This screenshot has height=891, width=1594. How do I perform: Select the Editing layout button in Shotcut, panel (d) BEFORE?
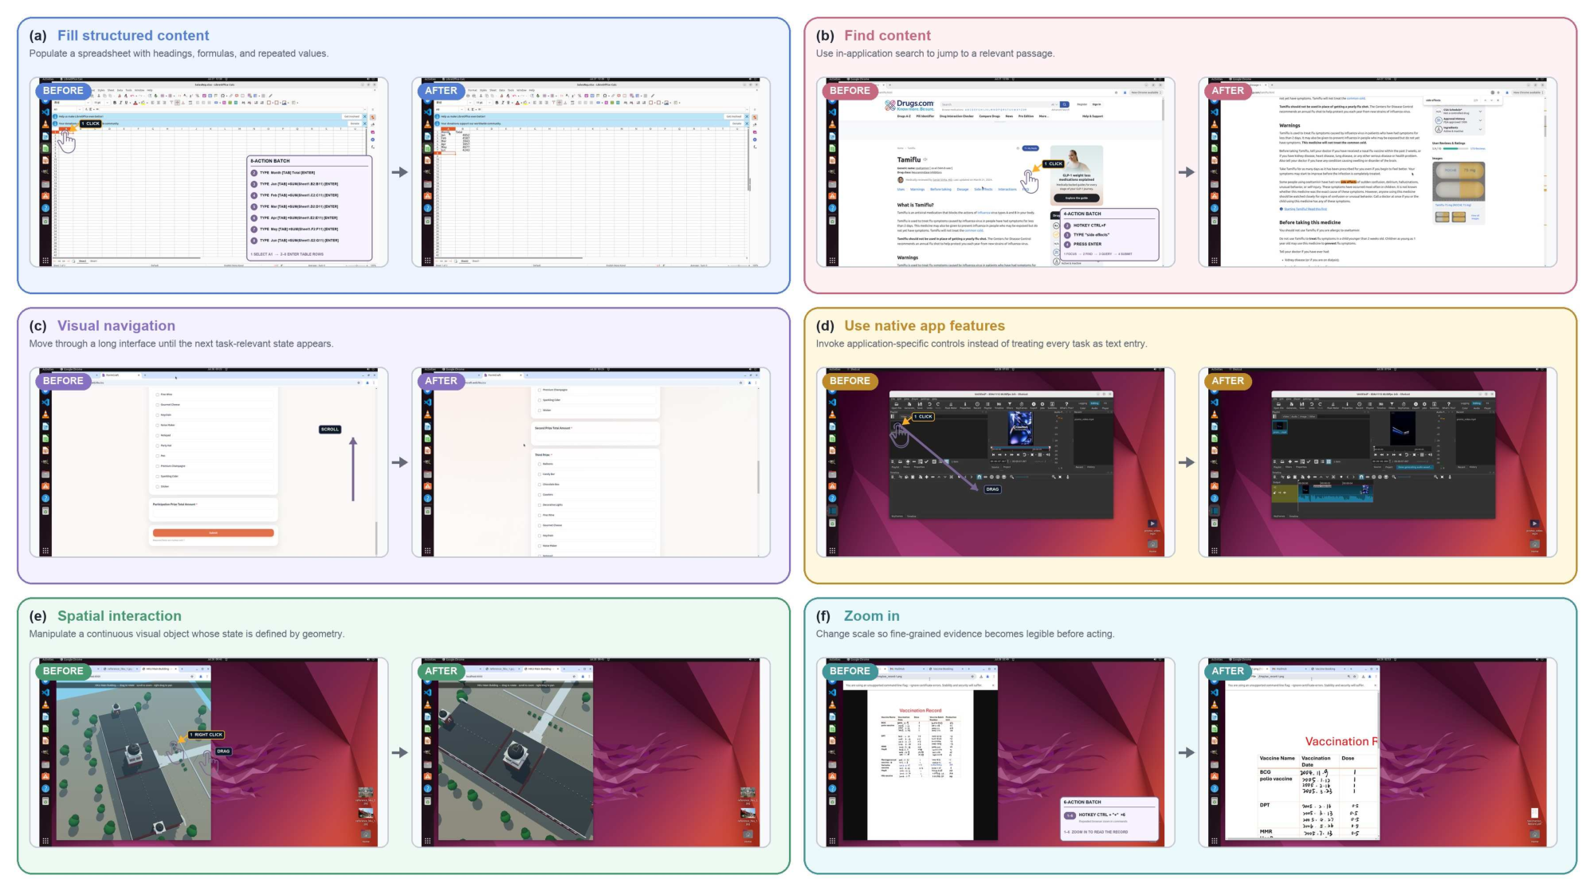tap(1094, 403)
